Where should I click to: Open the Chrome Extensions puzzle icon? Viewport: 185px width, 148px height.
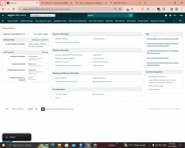[164, 9]
